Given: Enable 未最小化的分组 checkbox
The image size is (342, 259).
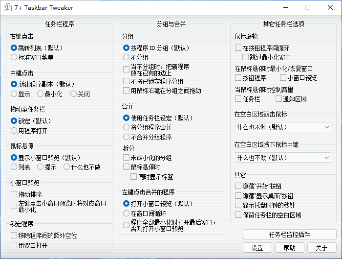Looking at the screenshot, I should pos(126,158).
